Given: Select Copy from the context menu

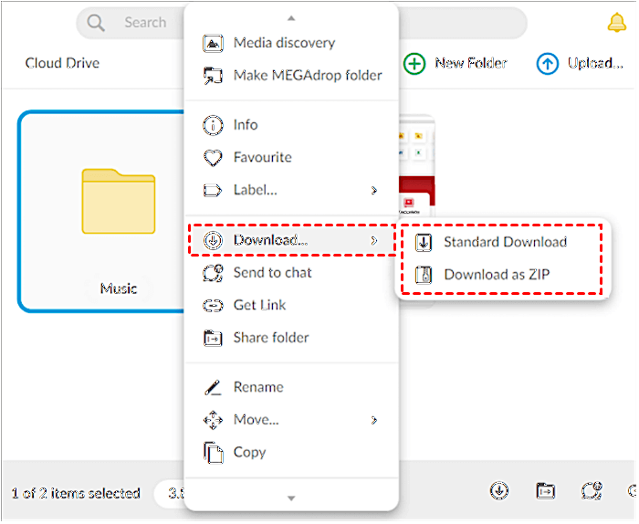Looking at the screenshot, I should [x=291, y=452].
